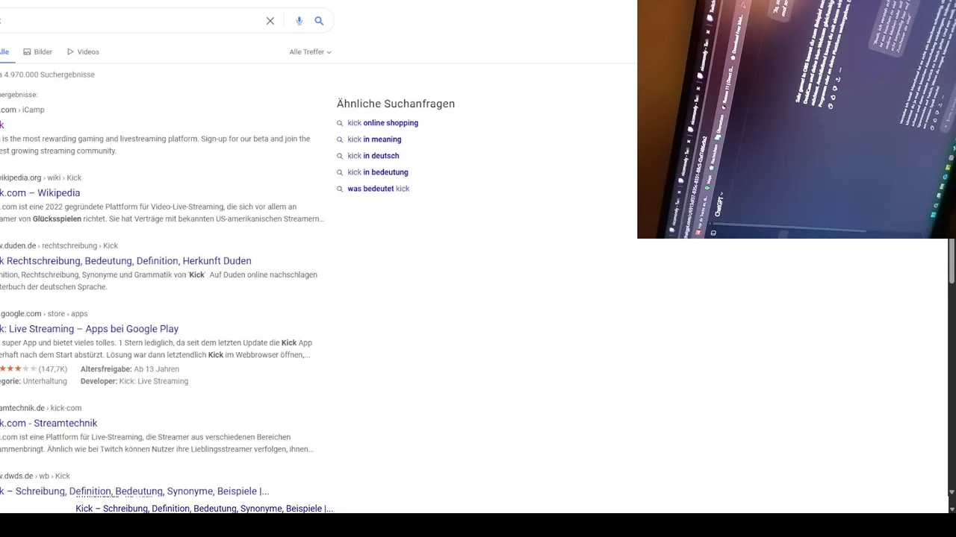This screenshot has height=537, width=956.
Task: Click the duden.de rechtschreibung breadcrumb
Action: (x=59, y=246)
